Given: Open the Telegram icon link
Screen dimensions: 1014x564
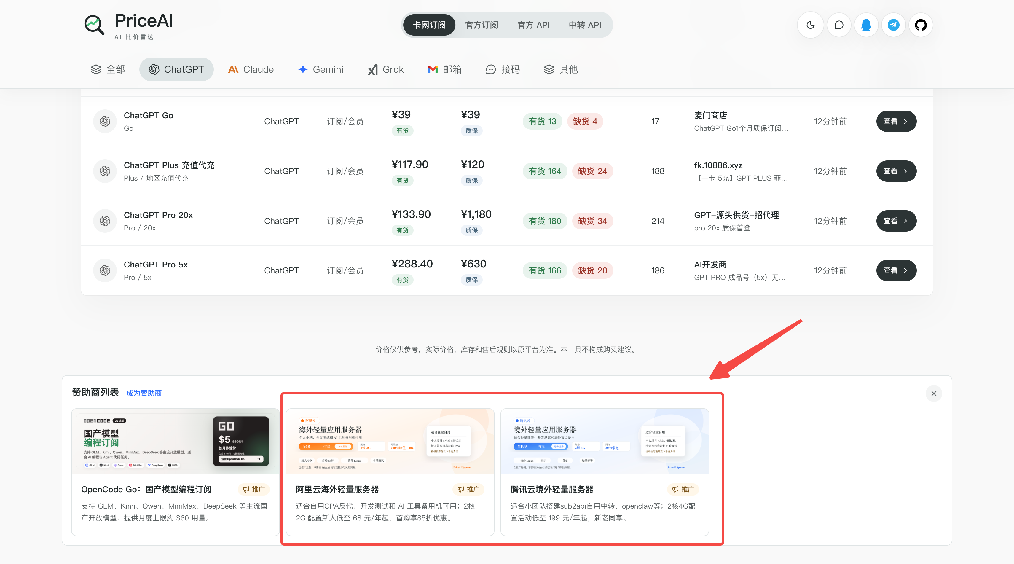Looking at the screenshot, I should (894, 25).
